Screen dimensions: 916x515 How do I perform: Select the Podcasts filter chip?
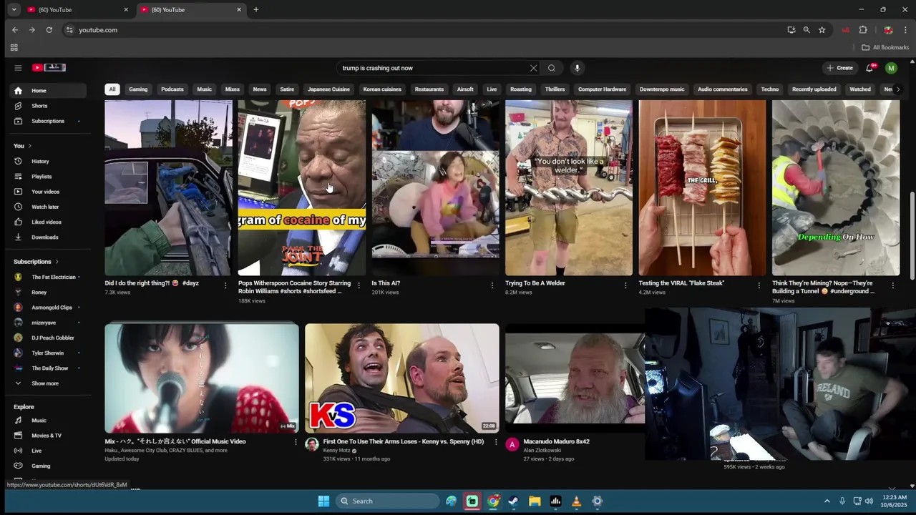click(172, 89)
